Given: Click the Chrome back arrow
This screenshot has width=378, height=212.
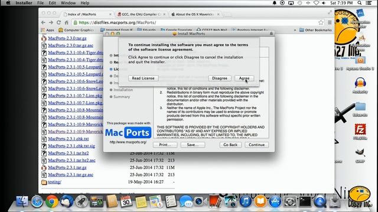Looking at the screenshot, I should pyautogui.click(x=43, y=22).
